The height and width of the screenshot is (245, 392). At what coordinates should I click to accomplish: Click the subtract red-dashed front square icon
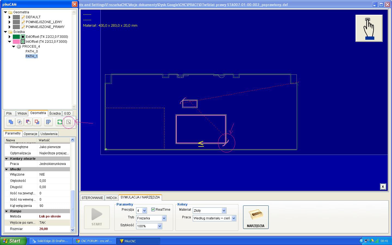(28, 122)
